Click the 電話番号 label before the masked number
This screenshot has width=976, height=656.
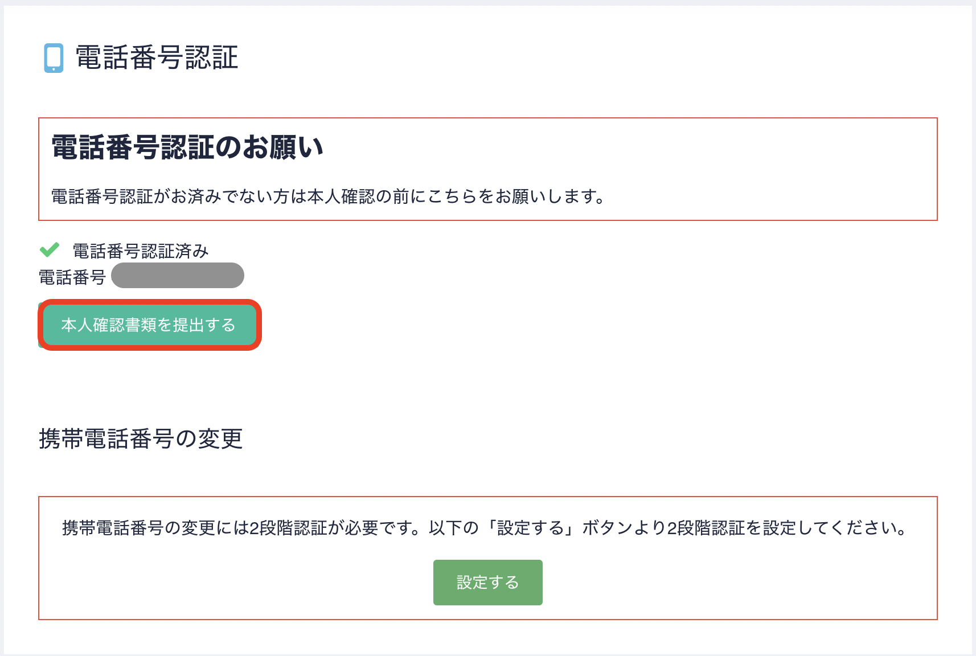click(x=72, y=277)
